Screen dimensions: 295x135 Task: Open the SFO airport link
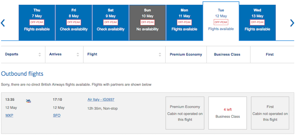pyautogui.click(x=57, y=115)
